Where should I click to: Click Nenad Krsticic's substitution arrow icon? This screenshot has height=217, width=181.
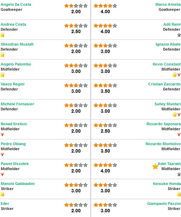(x=3, y=135)
